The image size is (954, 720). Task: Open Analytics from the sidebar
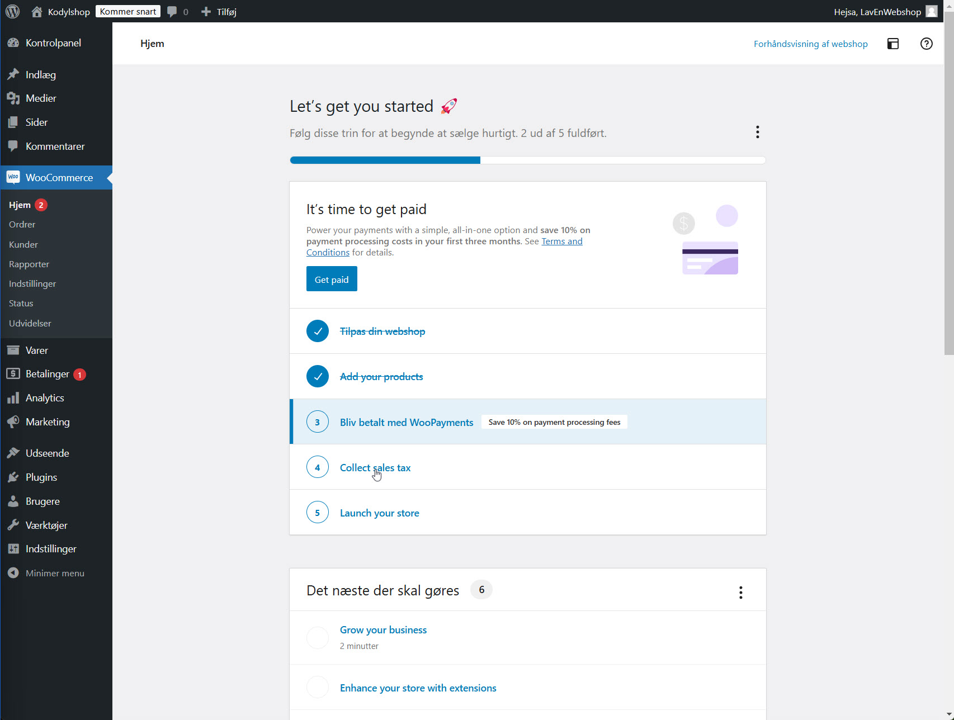(45, 398)
